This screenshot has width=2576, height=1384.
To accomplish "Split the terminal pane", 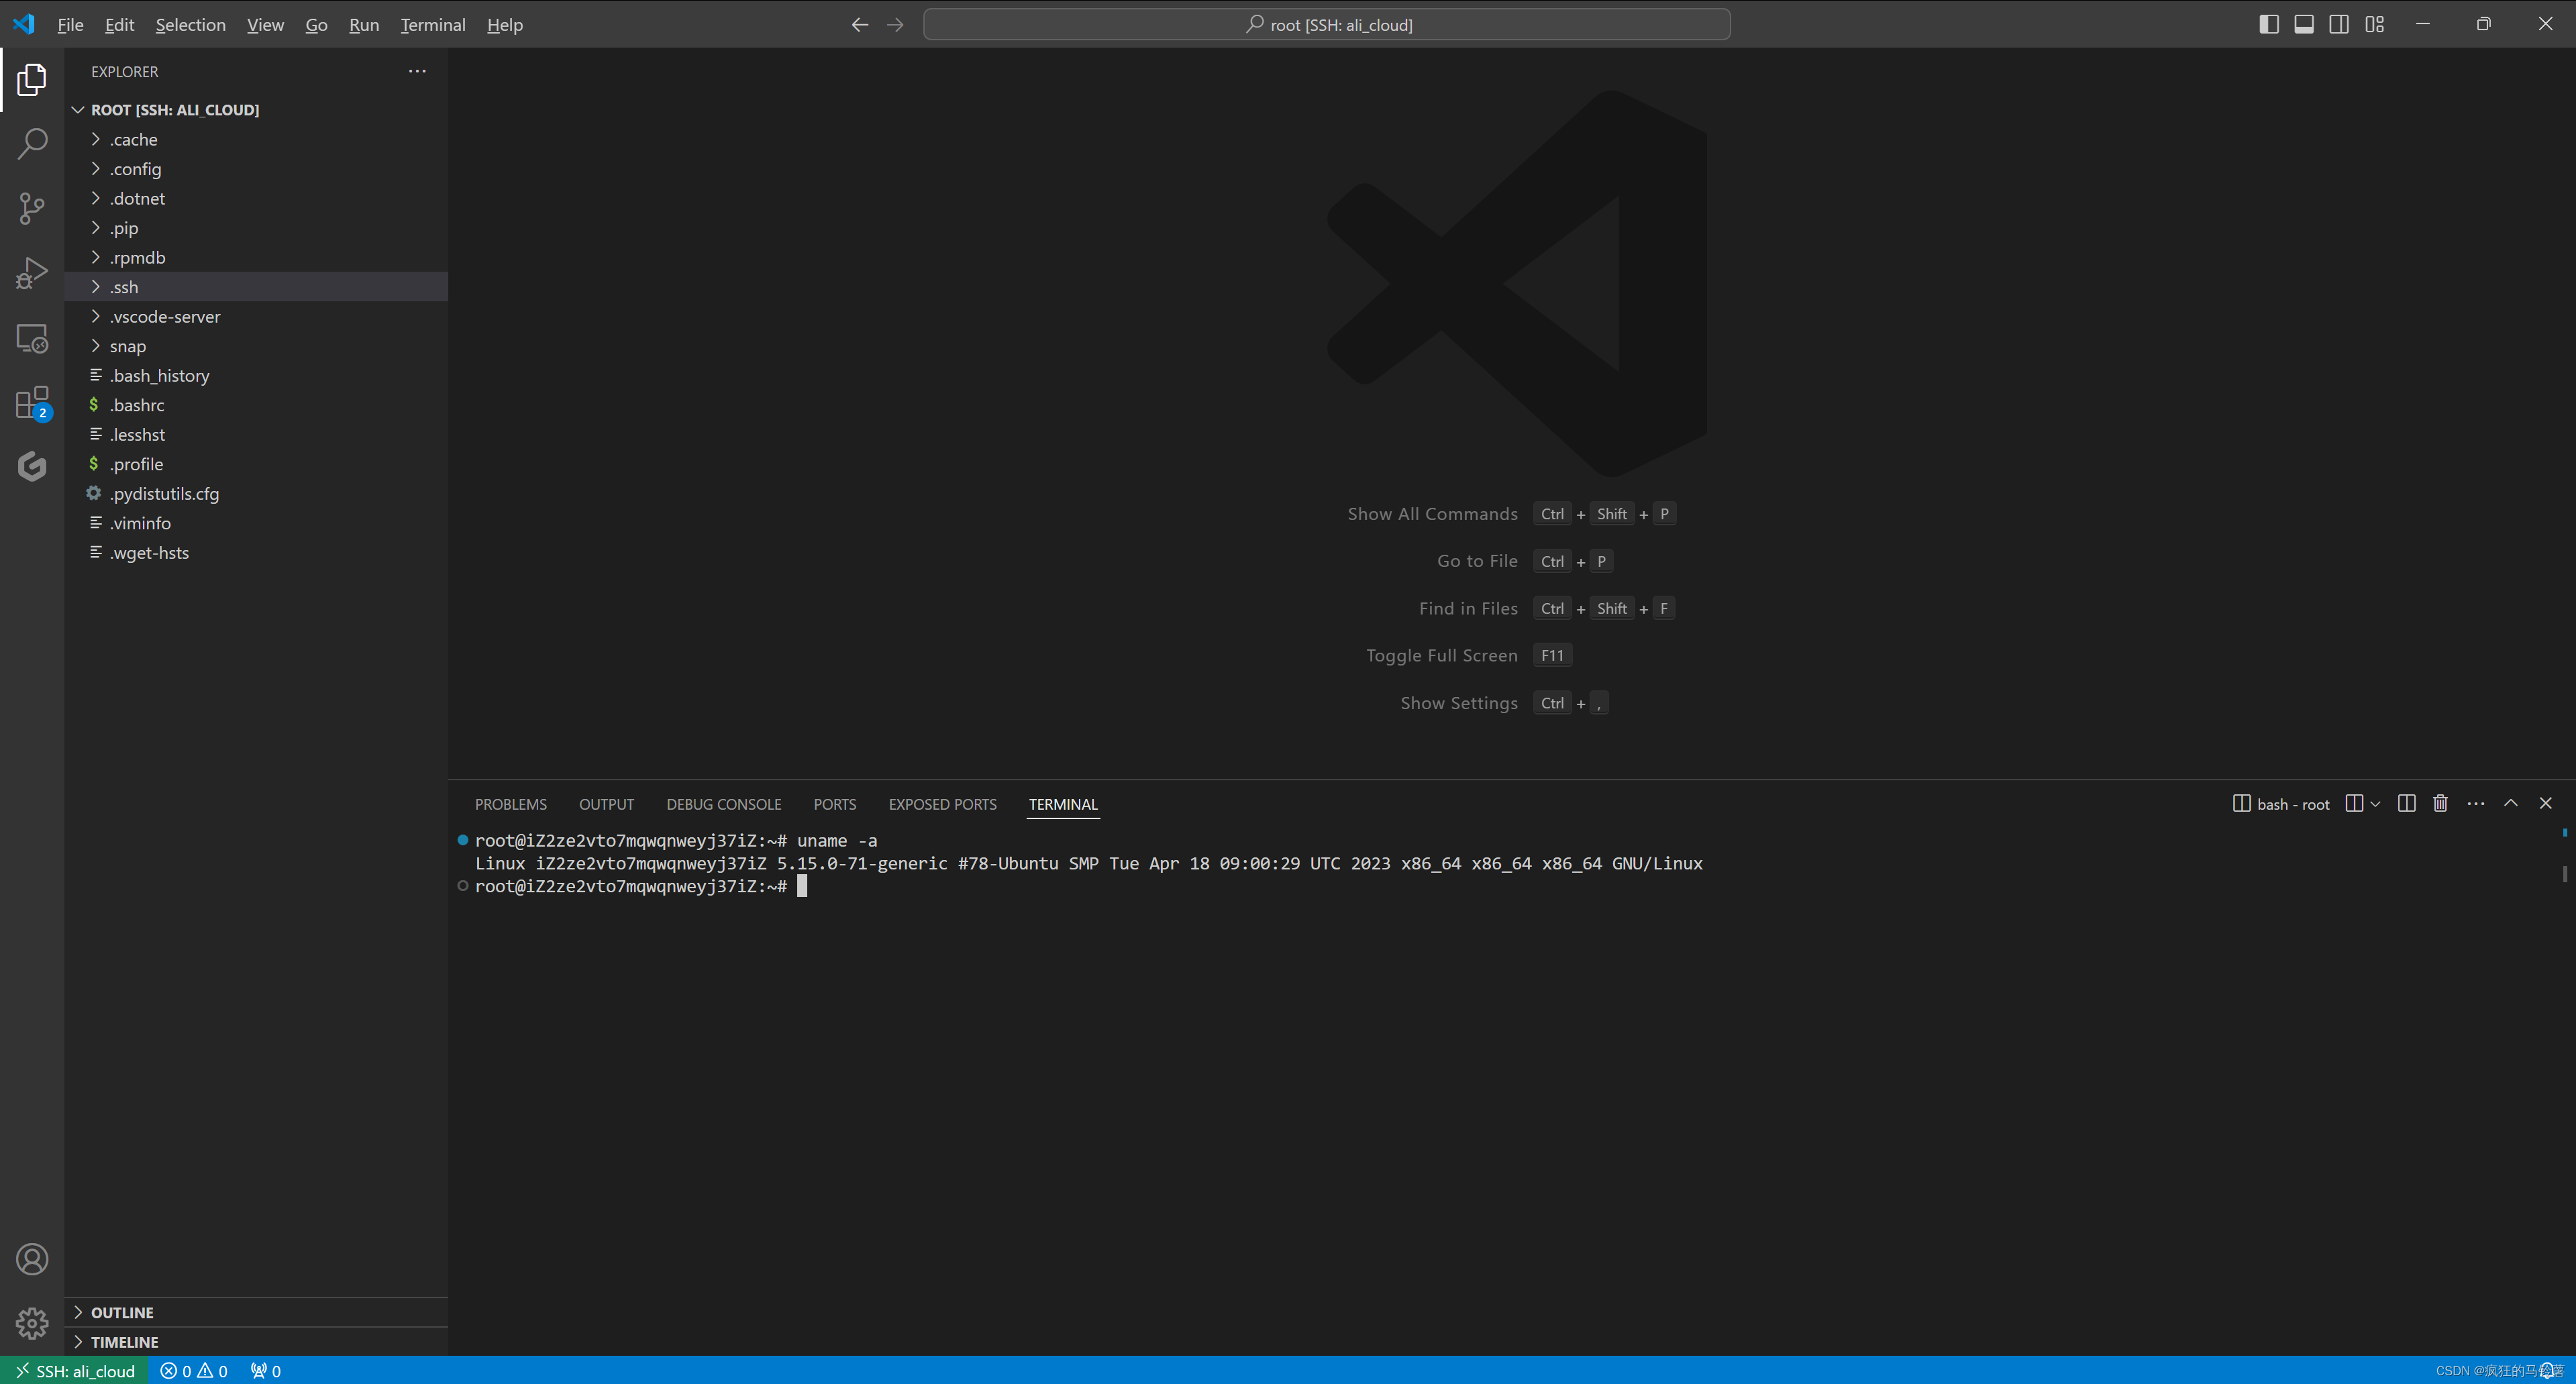I will [2406, 804].
